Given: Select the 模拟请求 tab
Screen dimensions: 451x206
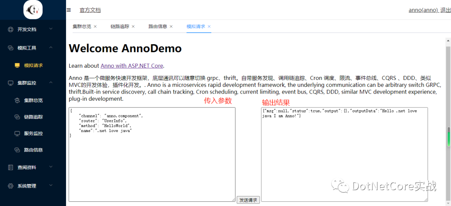Looking at the screenshot, I should tap(196, 26).
